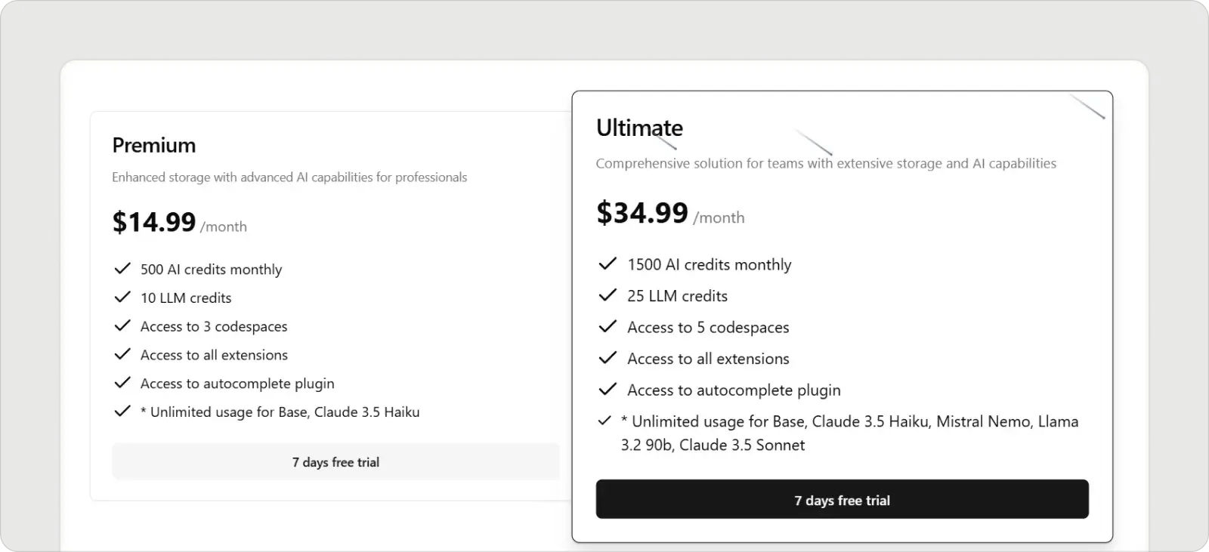Screen dimensions: 1209x552
Task: Click Premium's autocomplete plugin checkmark icon
Action: tap(122, 383)
